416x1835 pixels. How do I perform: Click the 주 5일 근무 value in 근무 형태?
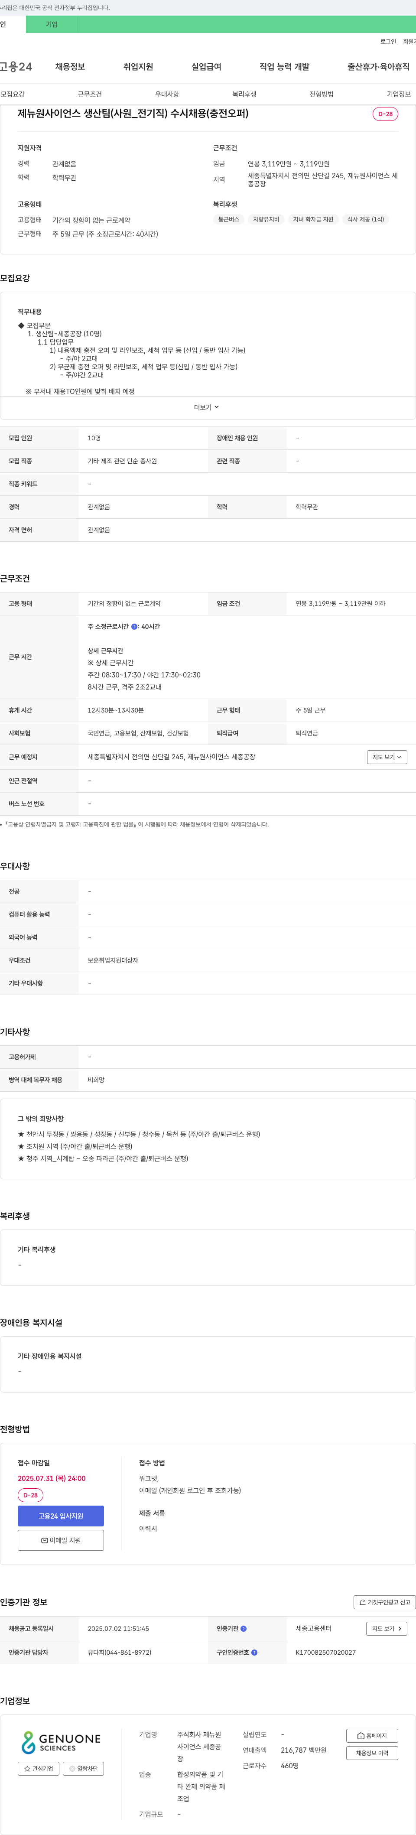pos(311,710)
